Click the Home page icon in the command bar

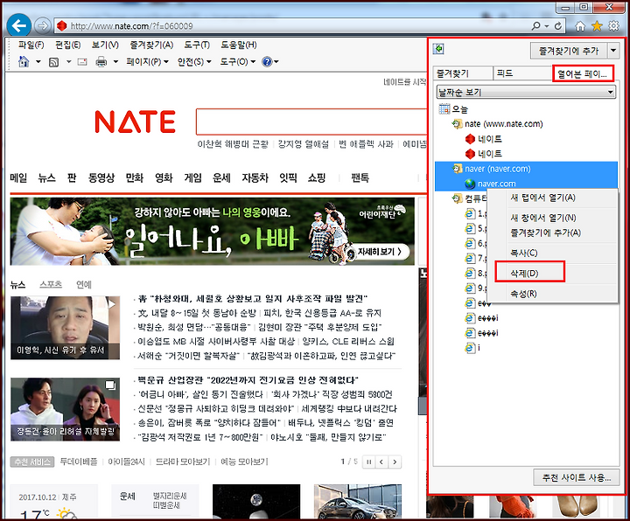pyautogui.click(x=24, y=62)
